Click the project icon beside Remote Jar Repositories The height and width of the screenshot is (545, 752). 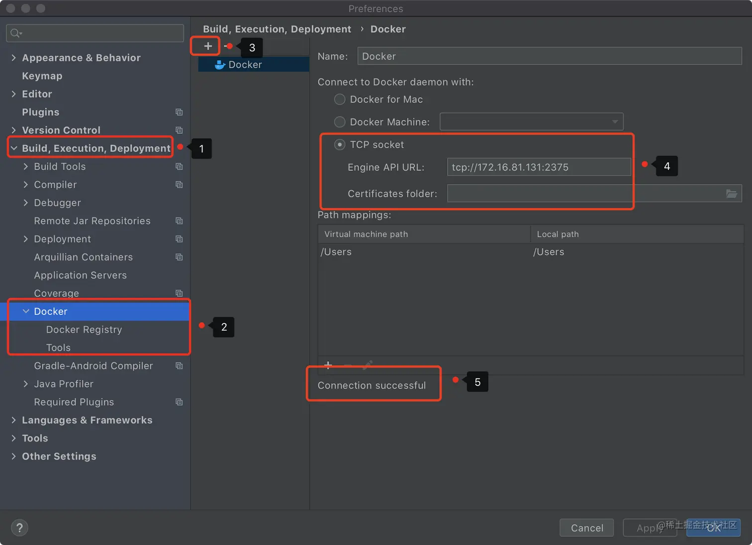179,221
